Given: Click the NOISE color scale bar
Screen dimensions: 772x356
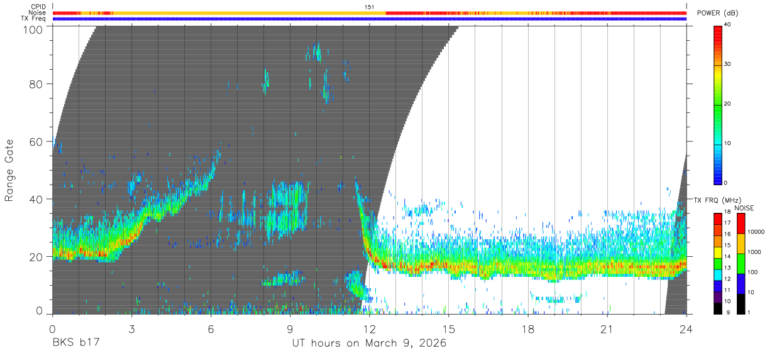Looking at the screenshot, I should pyautogui.click(x=741, y=263).
